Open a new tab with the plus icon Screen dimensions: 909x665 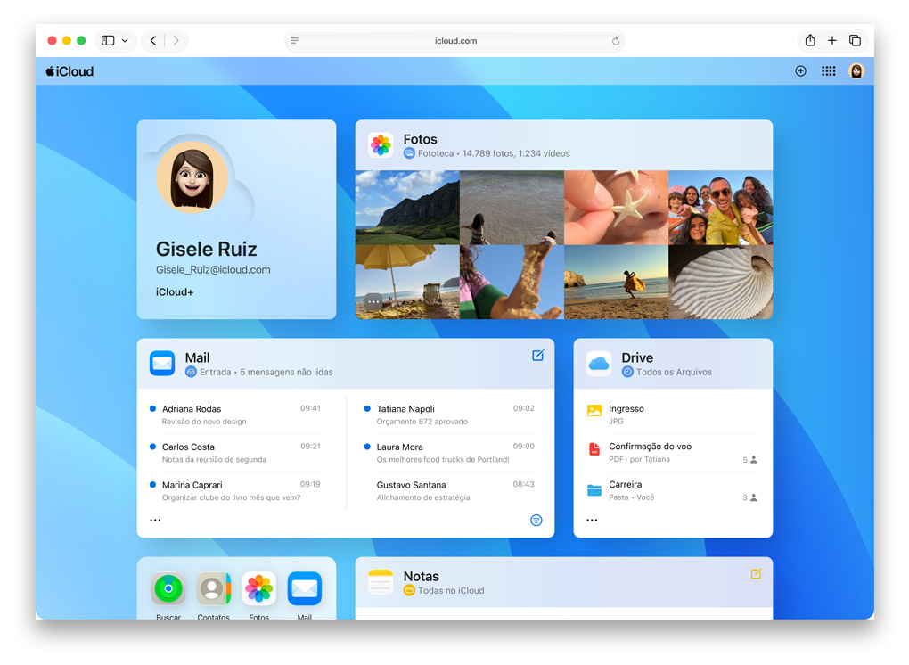(x=831, y=40)
